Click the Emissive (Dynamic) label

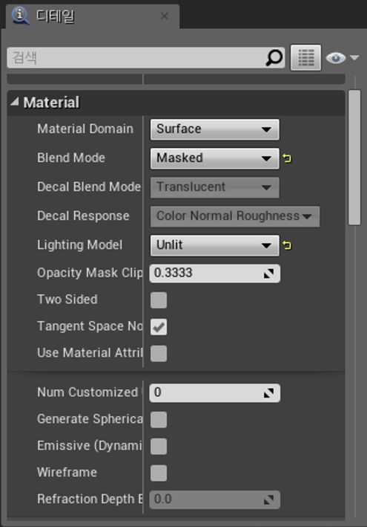click(90, 446)
